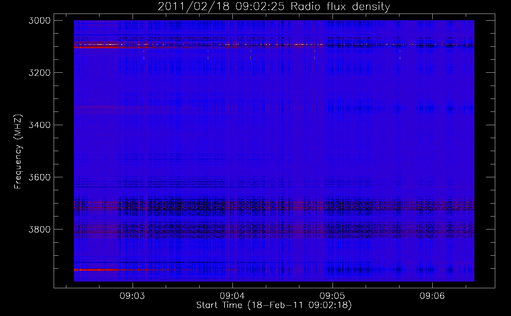The width and height of the screenshot is (511, 316).
Task: Click the 3600 frequency tick label
Action: [x=39, y=177]
